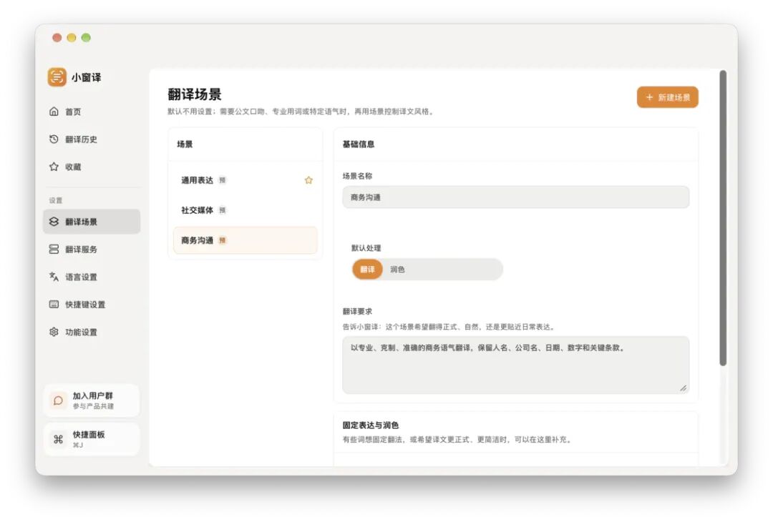Click into the 翻译要求 text area
Screen dimensions: 773x522
tap(515, 365)
